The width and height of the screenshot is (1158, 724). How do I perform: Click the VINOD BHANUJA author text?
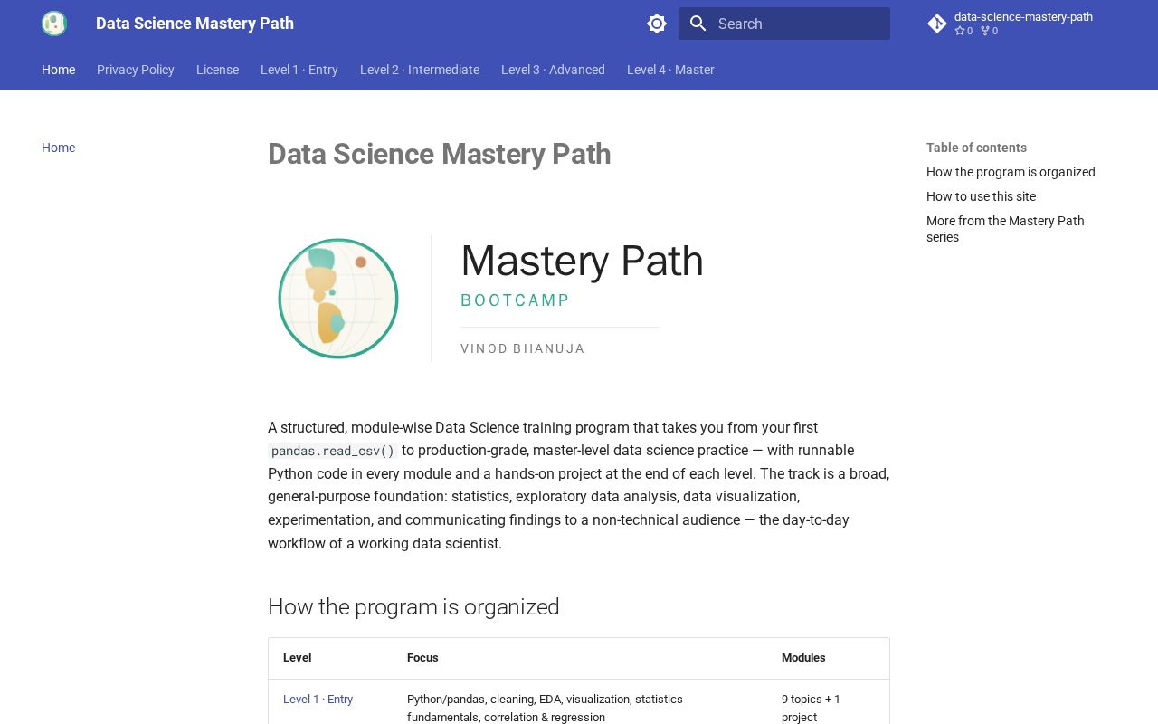click(523, 348)
